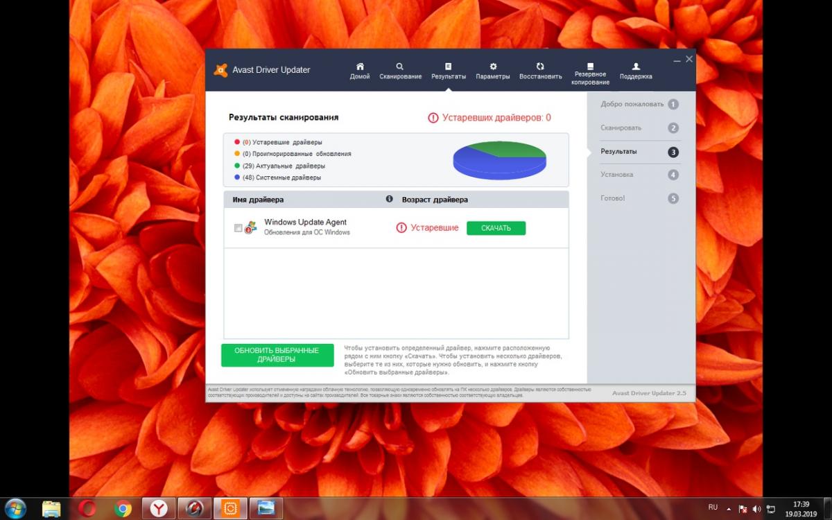
Task: Click the volume icon in system tray
Action: coord(756,509)
